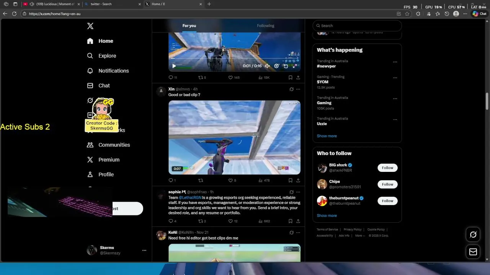490x275 pixels.
Task: Repost Xin's post
Action: [201, 180]
